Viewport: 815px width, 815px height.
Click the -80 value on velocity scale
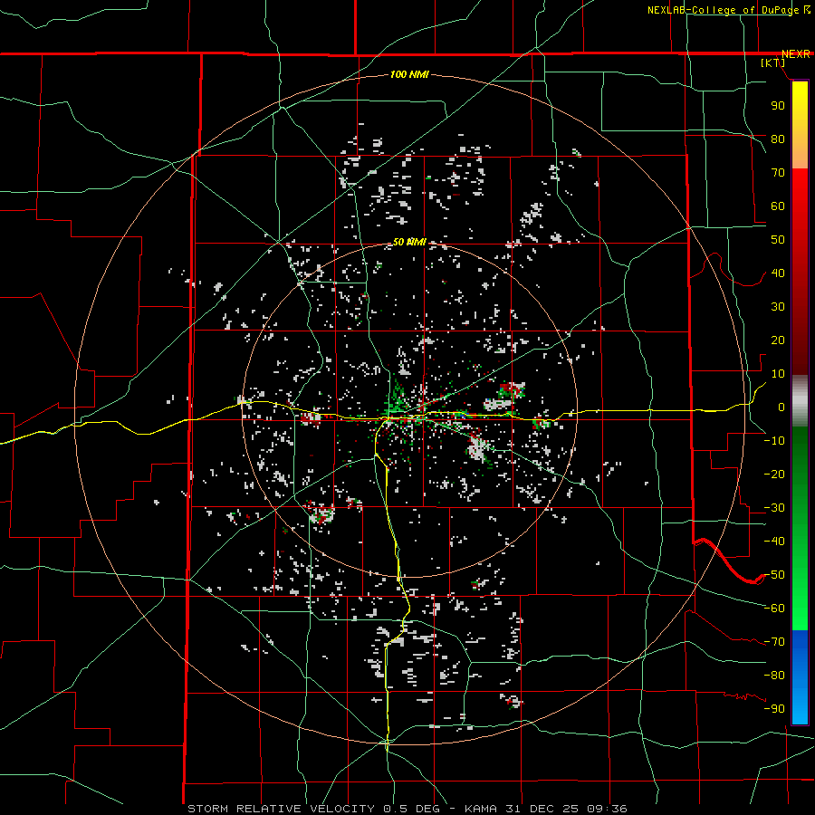click(x=774, y=676)
